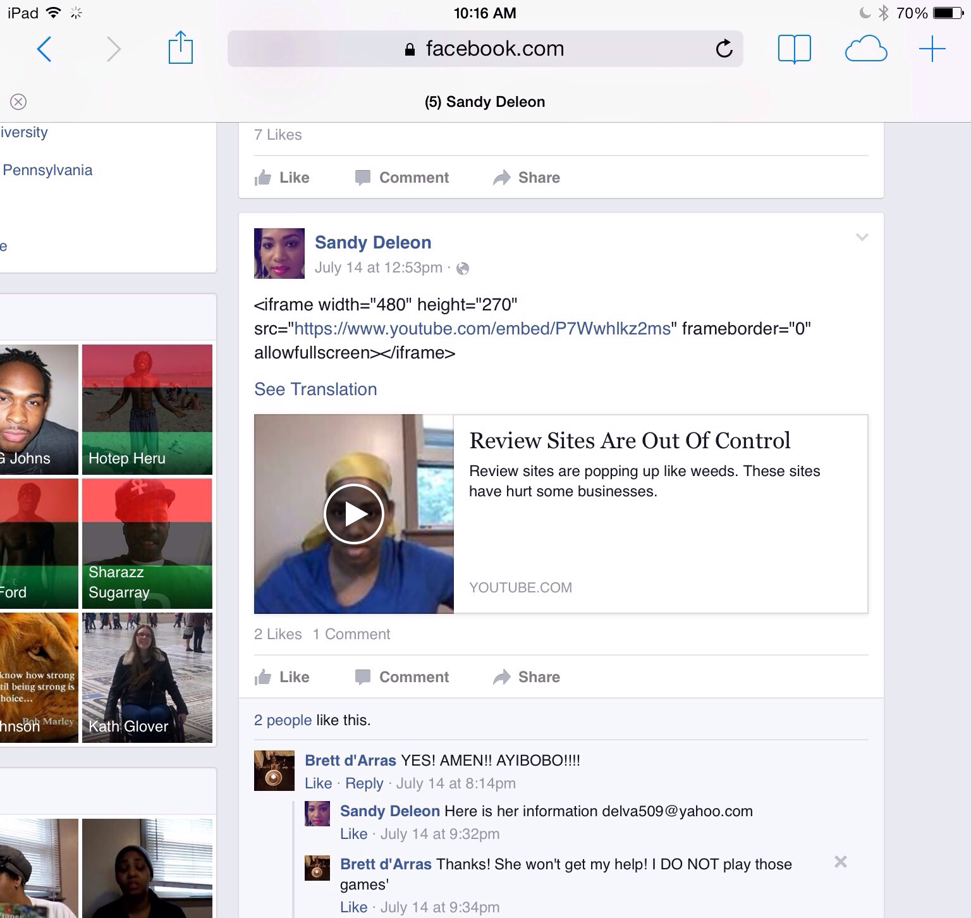Image resolution: width=971 pixels, height=918 pixels.
Task: Open Brett d'Arras name on Thanks reply
Action: [x=386, y=864]
